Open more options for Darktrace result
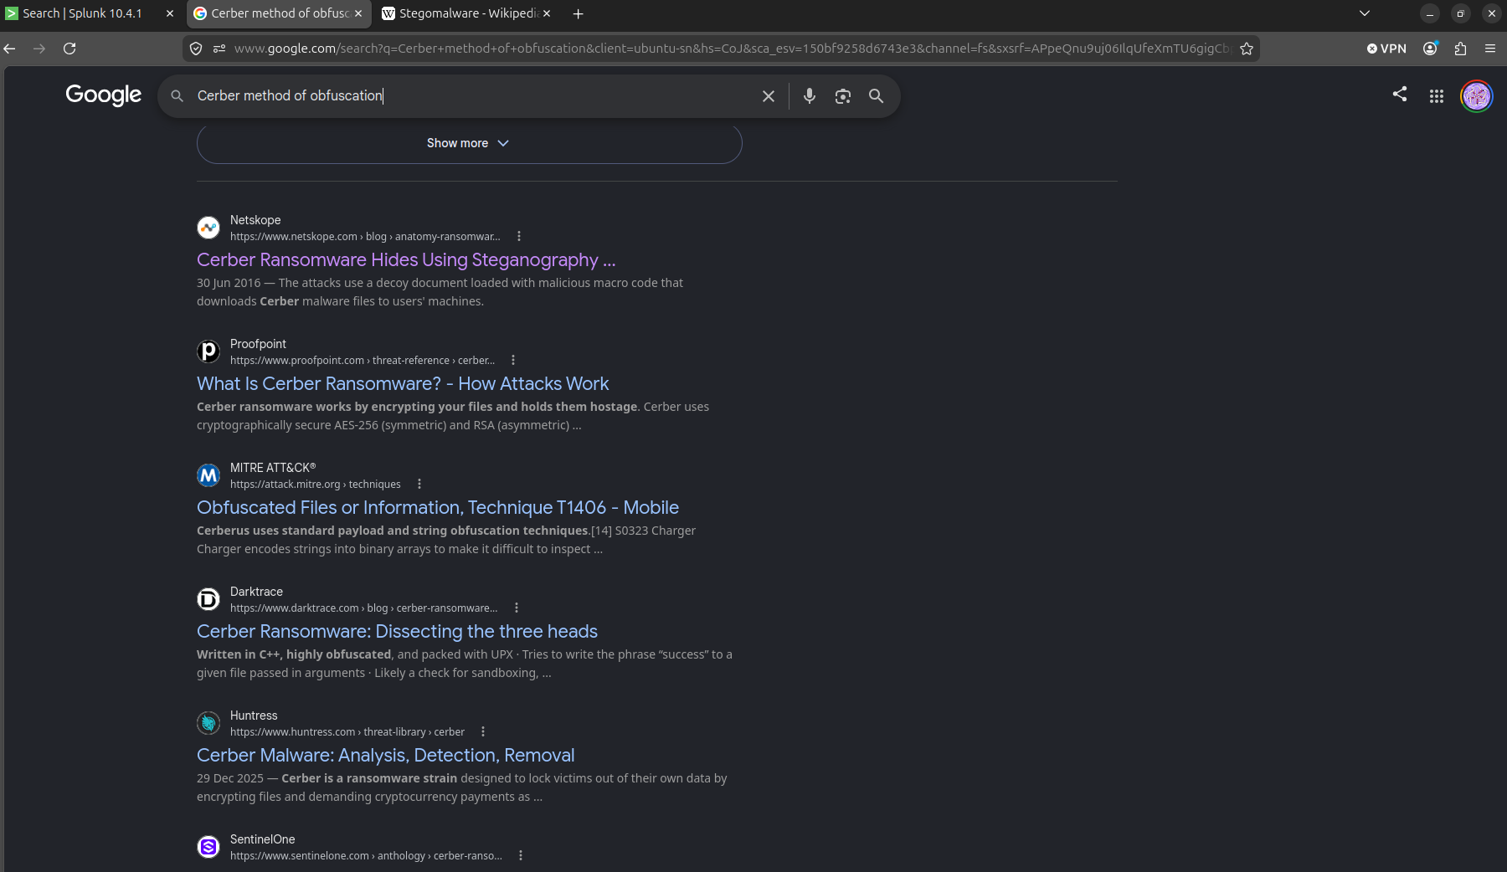This screenshot has height=872, width=1507. pos(517,608)
